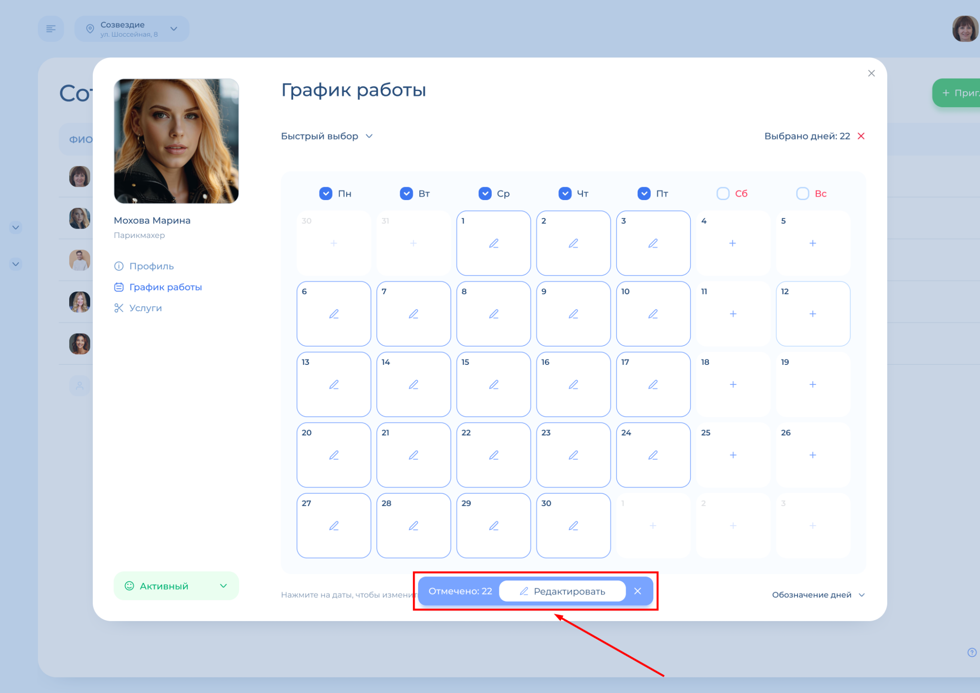The height and width of the screenshot is (693, 980).
Task: Enable the Сб weekend checkbox
Action: pos(723,193)
